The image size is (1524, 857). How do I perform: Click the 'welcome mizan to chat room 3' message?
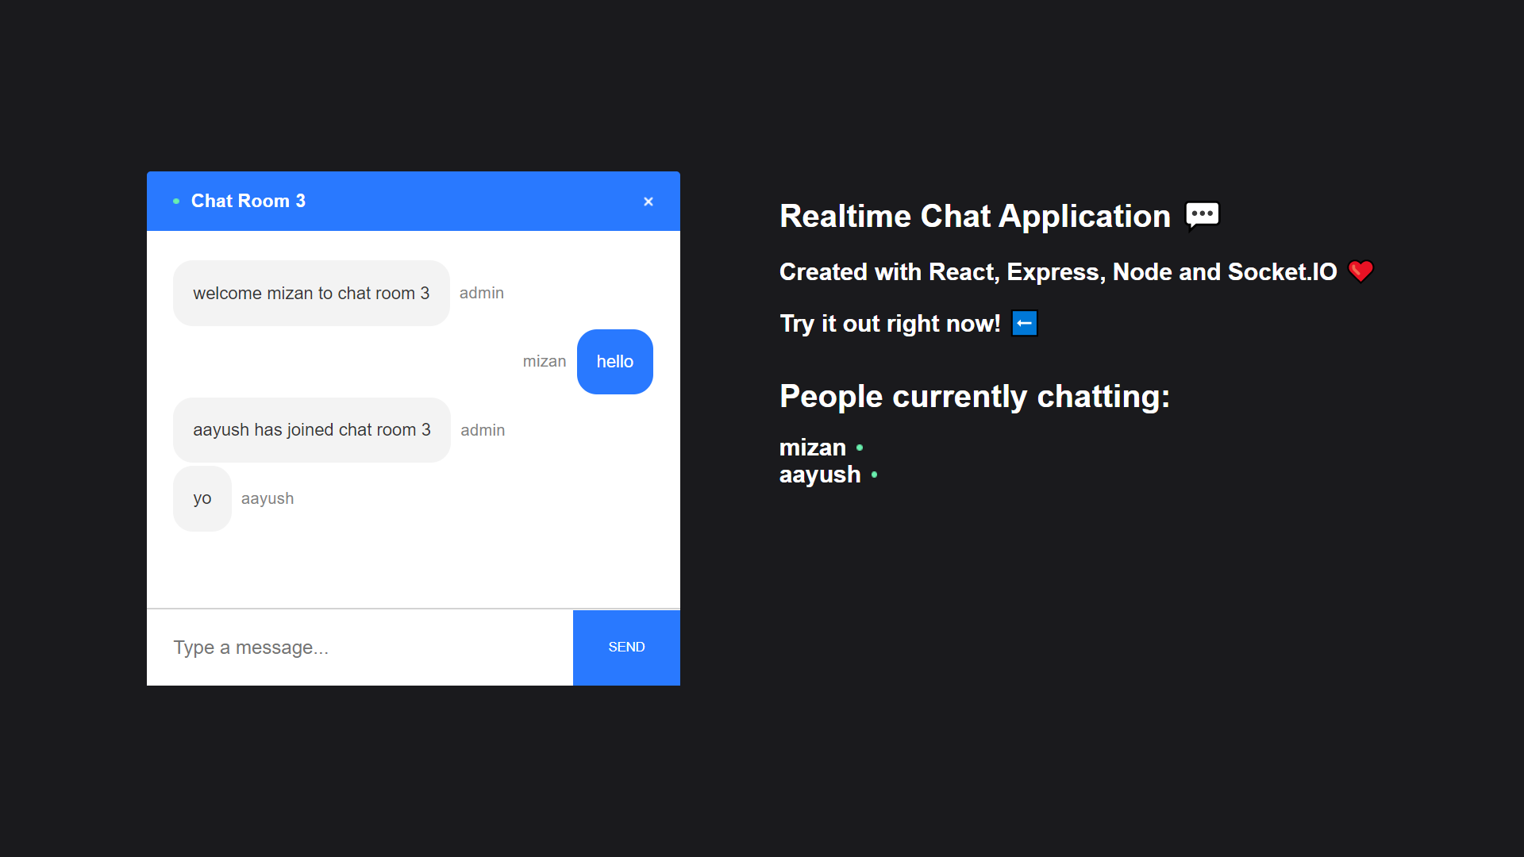click(x=311, y=294)
